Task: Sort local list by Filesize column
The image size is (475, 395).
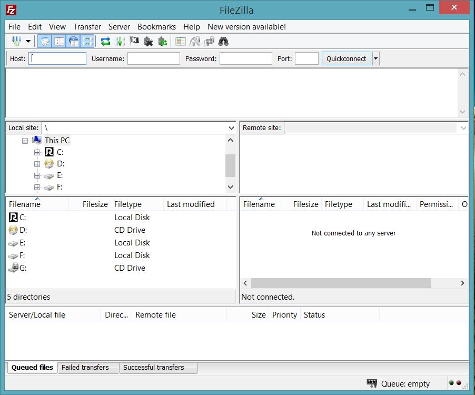Action: (90, 204)
